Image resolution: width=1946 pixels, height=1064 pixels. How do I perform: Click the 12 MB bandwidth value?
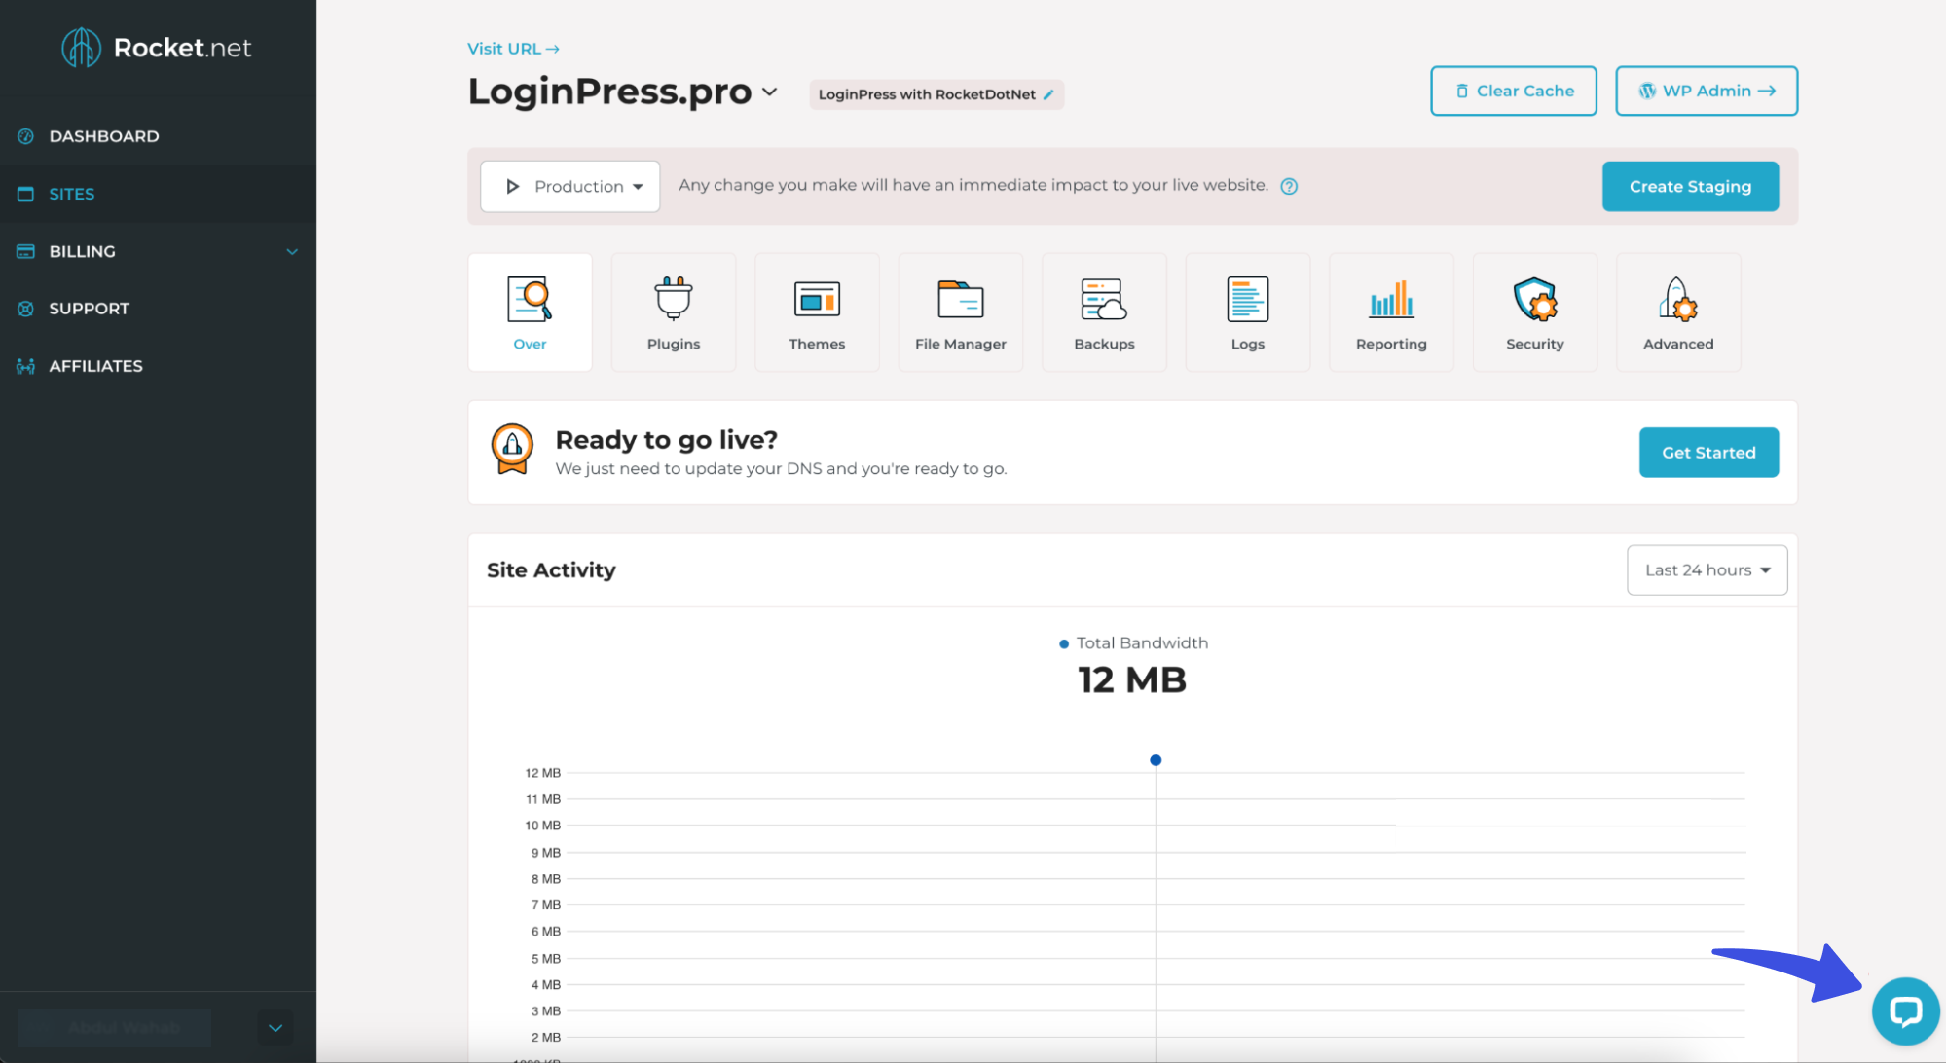(x=1132, y=679)
